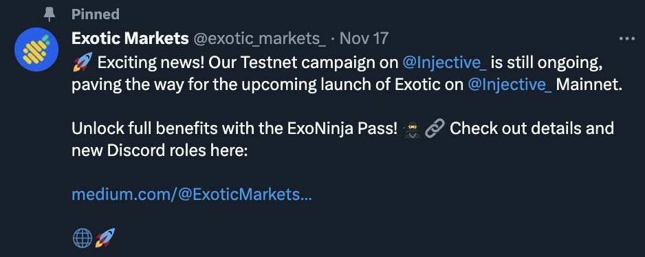Open the Exotic Markets display name
The image size is (645, 257).
130,38
